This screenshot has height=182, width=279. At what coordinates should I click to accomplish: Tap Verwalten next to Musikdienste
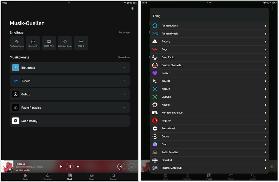[x=124, y=57]
